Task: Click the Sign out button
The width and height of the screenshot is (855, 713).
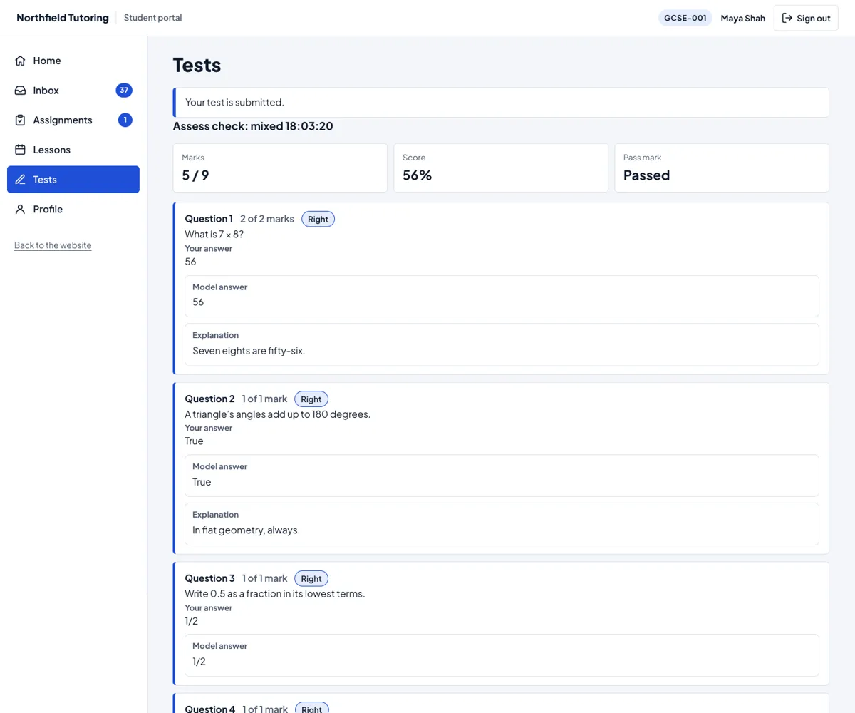Action: (806, 18)
